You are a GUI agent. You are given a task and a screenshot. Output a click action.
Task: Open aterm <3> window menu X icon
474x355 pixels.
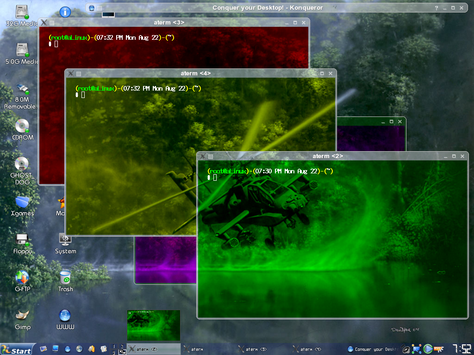pos(44,22)
